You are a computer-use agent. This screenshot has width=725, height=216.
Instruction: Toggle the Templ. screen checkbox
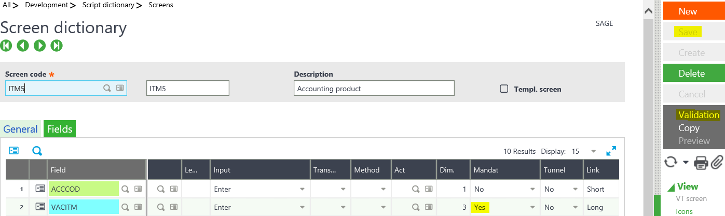[x=503, y=89]
